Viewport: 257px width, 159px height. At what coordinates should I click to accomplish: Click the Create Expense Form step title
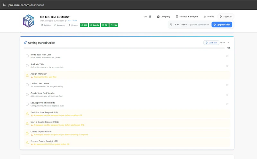point(41,131)
